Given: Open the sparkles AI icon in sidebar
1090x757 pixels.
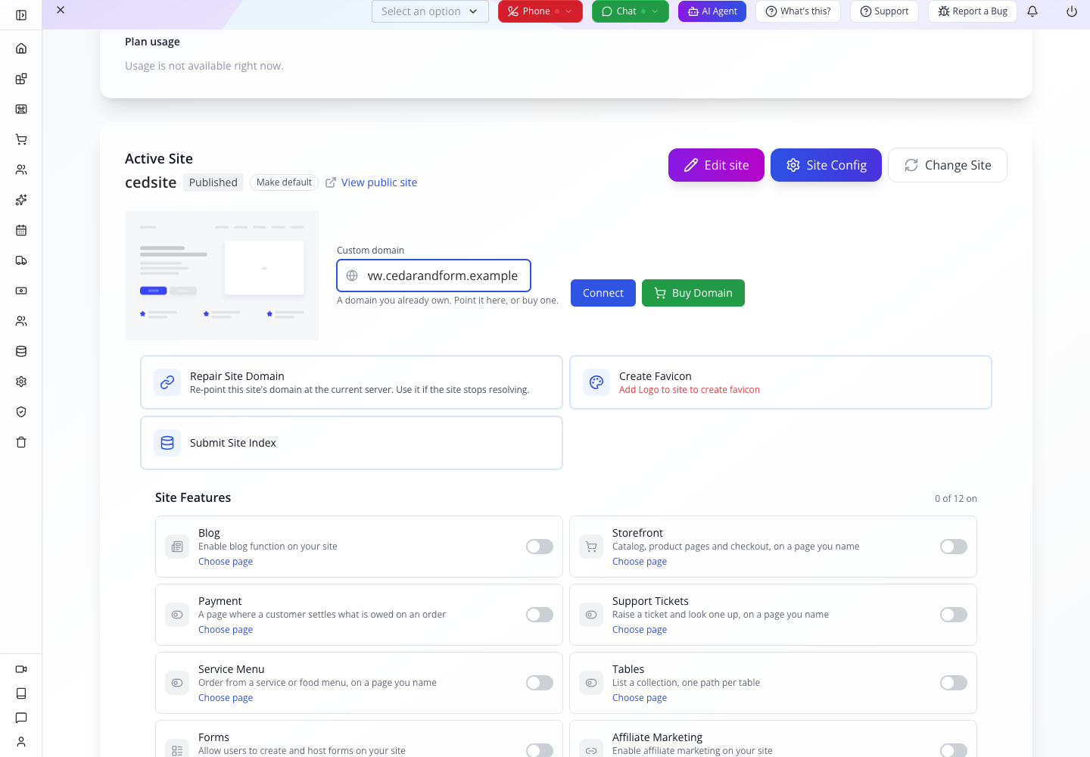Looking at the screenshot, I should click(x=21, y=200).
